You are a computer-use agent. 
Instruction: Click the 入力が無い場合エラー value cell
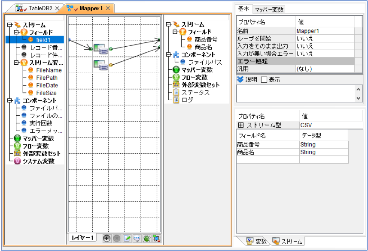pos(325,54)
